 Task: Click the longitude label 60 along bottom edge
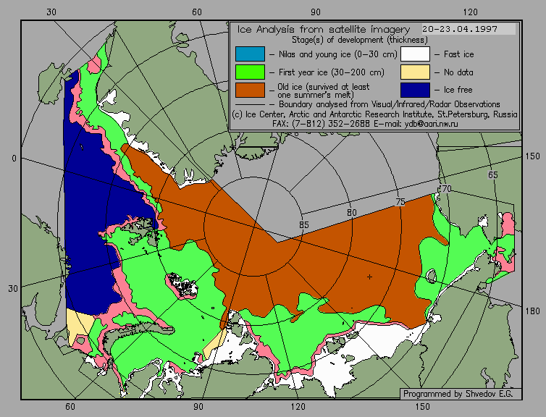point(70,407)
